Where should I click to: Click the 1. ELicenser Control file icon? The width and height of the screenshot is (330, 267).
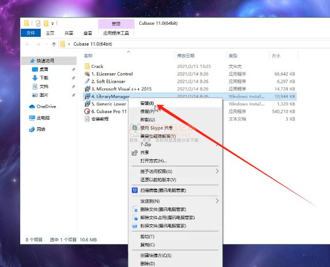(x=87, y=74)
